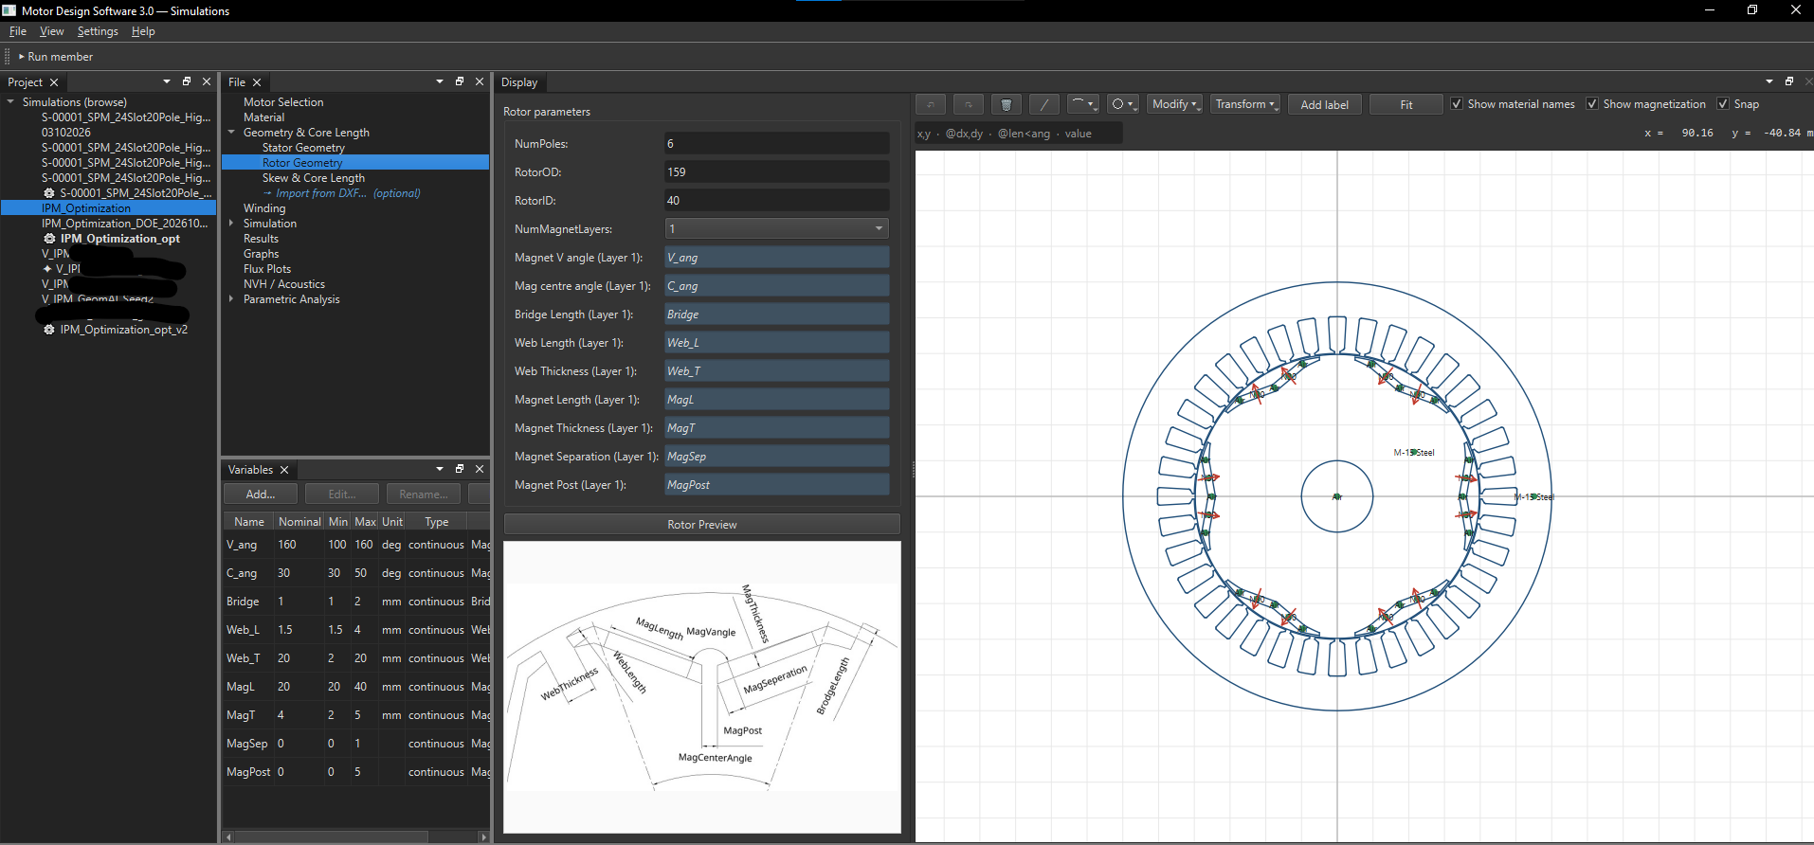Expand the Simulation tree node

pos(231,223)
